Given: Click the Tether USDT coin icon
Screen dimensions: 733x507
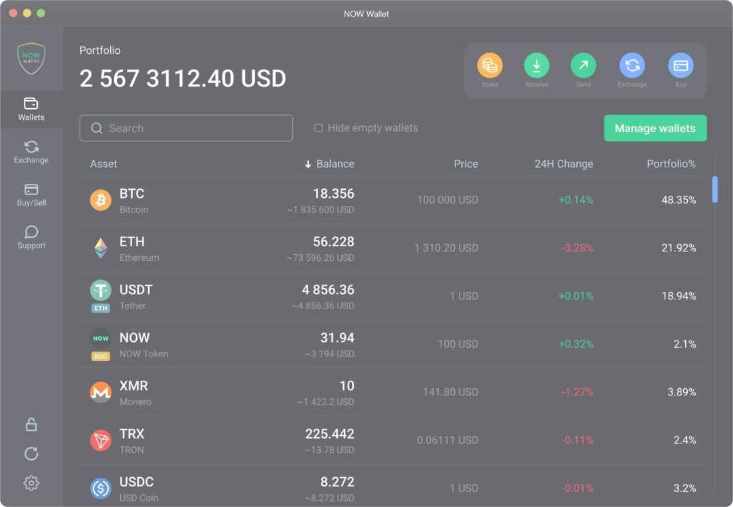Looking at the screenshot, I should pos(100,290).
